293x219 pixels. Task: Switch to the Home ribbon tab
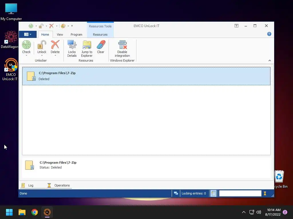(45, 35)
